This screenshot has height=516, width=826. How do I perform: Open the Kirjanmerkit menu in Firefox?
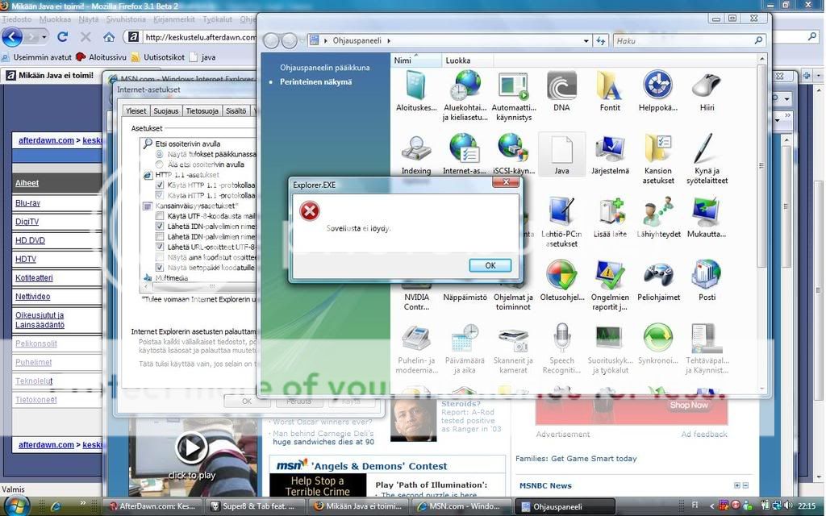pos(174,19)
